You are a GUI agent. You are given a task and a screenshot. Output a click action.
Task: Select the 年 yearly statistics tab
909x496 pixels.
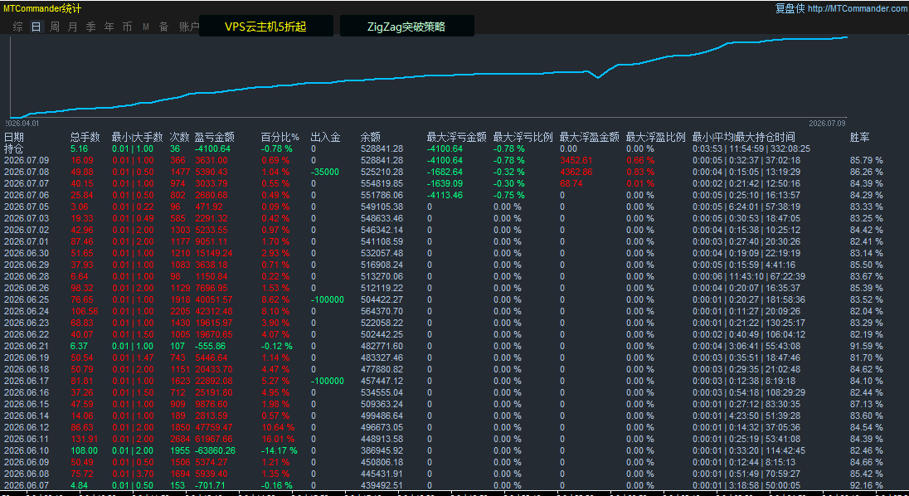click(109, 27)
